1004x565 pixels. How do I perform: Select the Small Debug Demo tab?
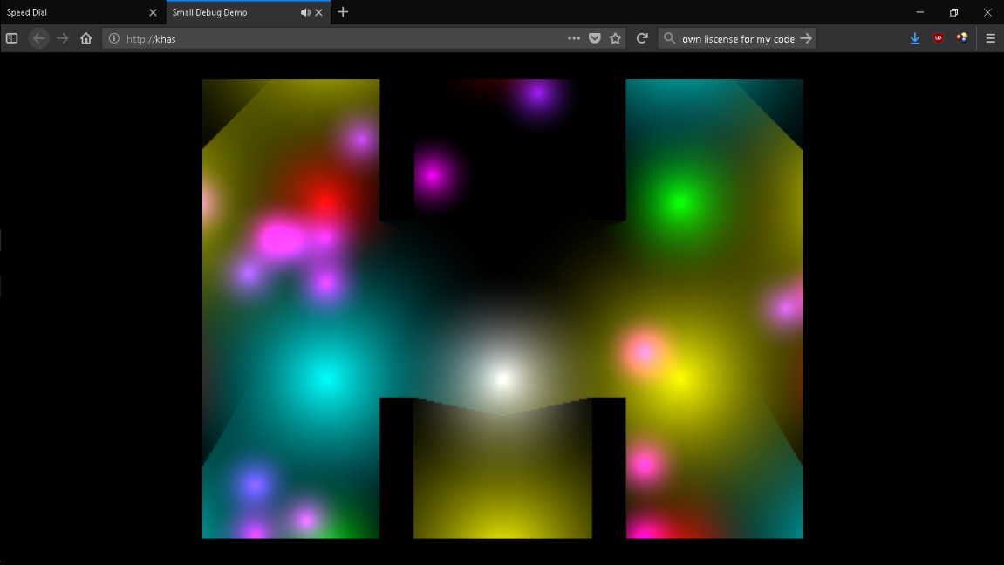pyautogui.click(x=249, y=12)
